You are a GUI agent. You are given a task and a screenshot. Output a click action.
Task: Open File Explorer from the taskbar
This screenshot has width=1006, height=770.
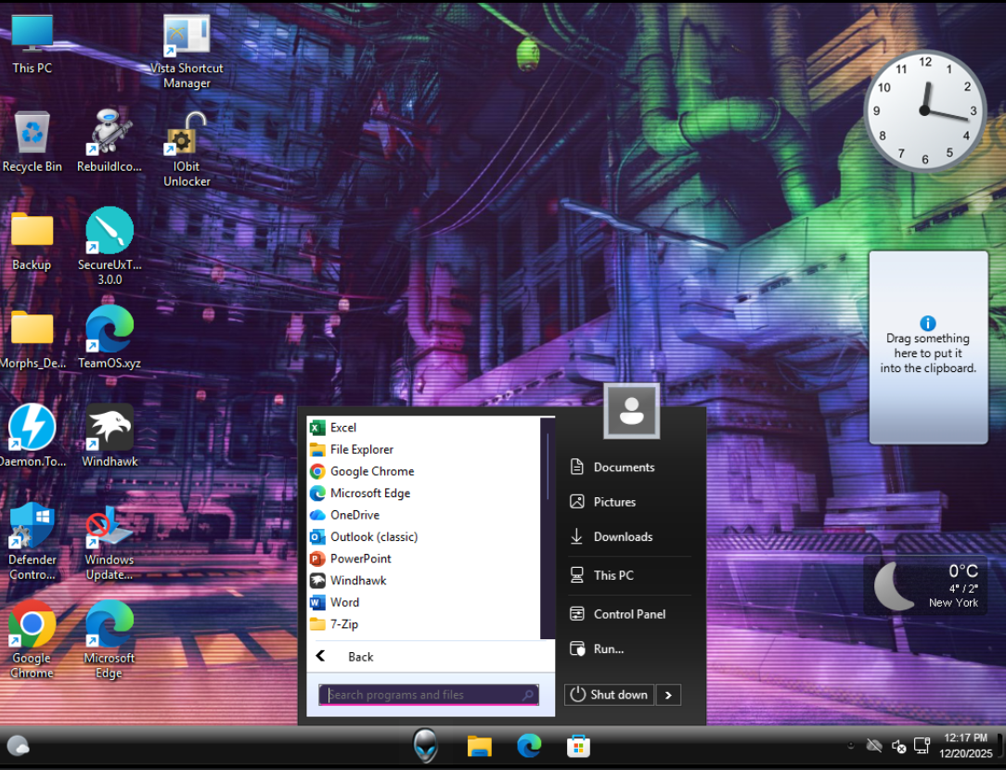point(479,746)
